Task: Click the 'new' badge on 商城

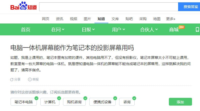Action: [x=181, y=27]
